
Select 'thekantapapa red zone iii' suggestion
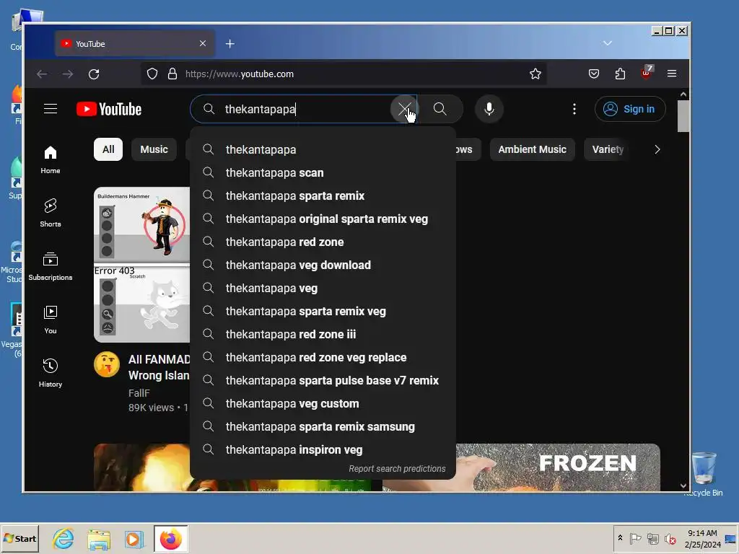click(323, 335)
